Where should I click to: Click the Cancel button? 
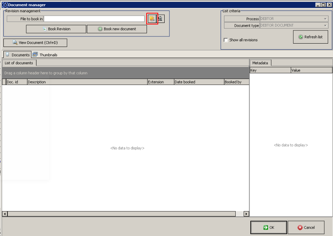(306, 227)
